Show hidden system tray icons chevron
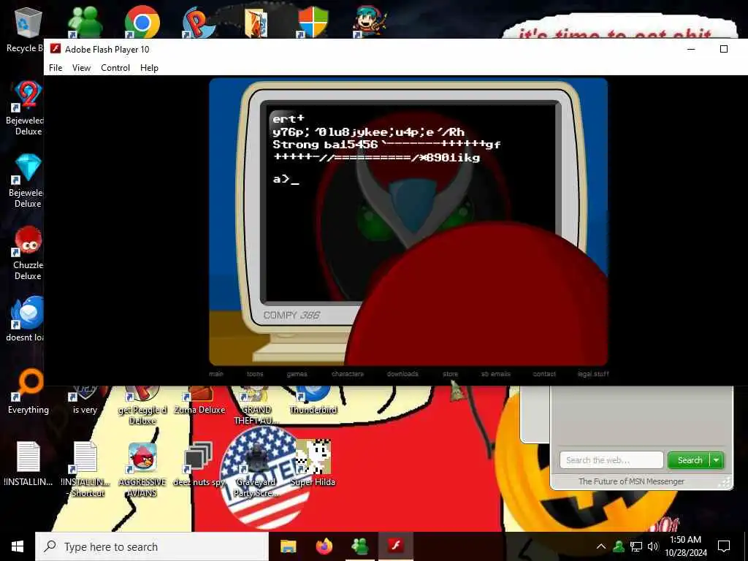The height and width of the screenshot is (561, 748). point(601,546)
